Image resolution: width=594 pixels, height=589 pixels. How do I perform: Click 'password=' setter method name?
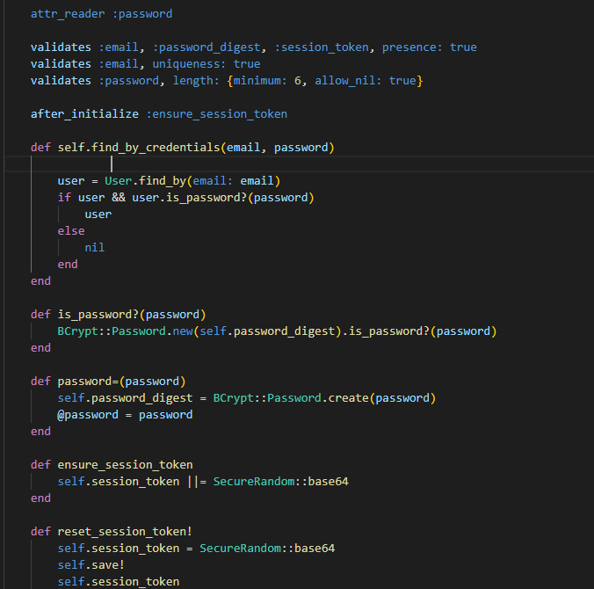pos(88,381)
